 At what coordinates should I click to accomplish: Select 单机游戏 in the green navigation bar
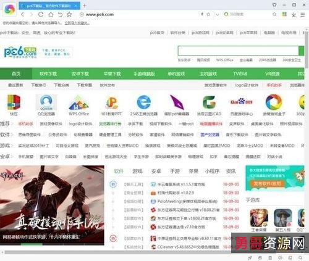(x=176, y=73)
